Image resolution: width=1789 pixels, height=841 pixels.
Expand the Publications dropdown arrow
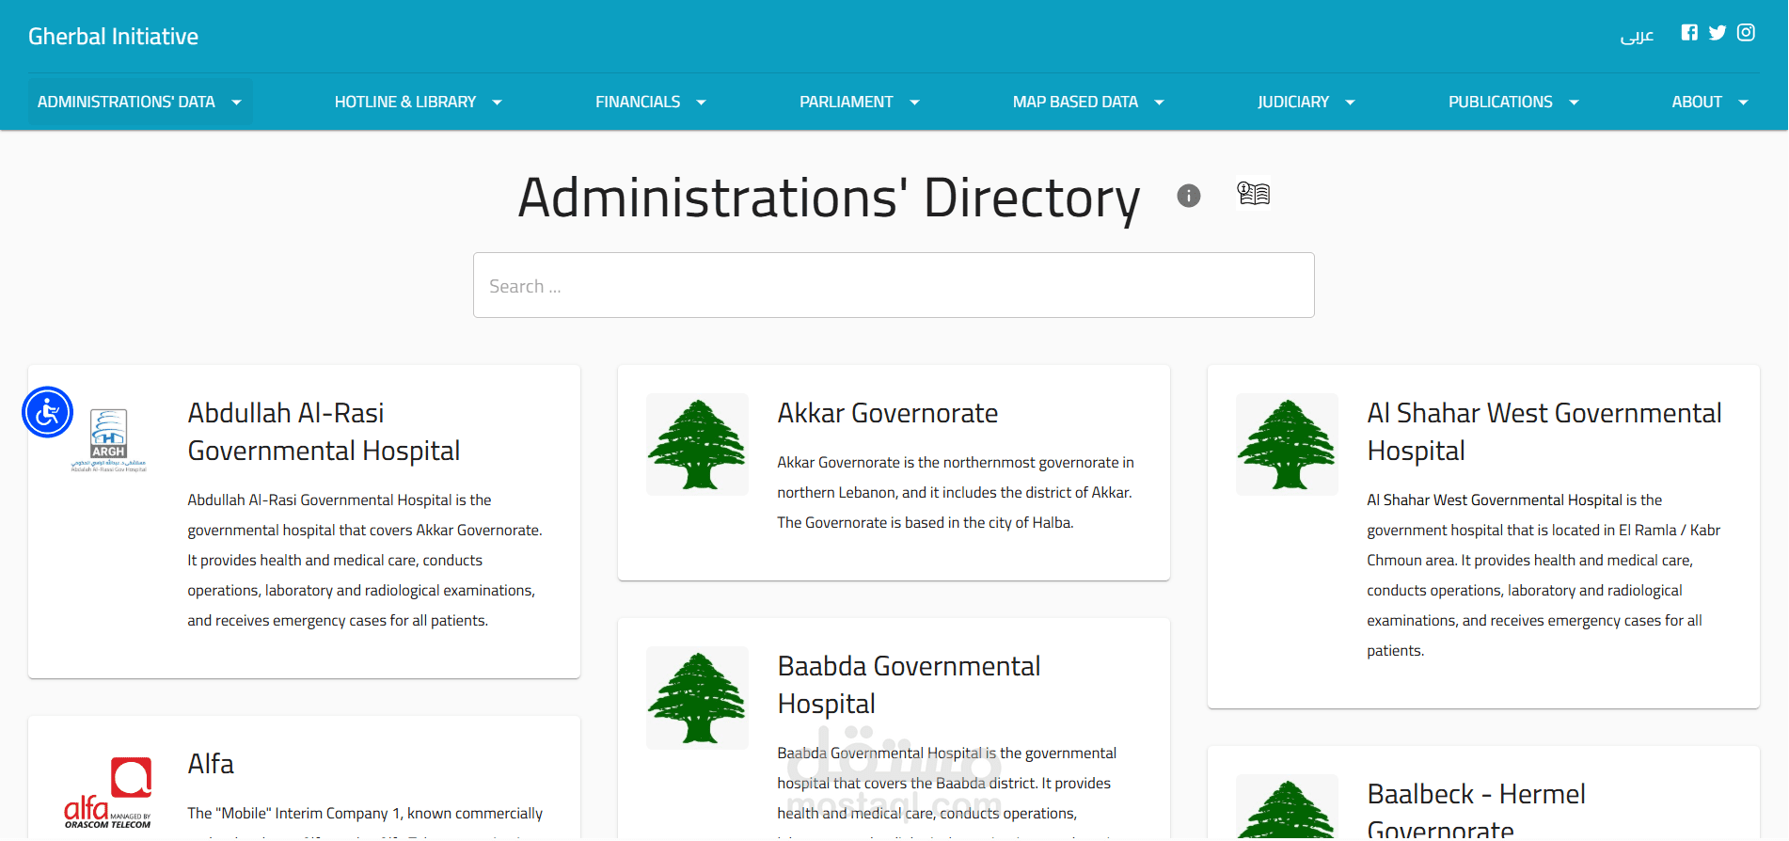tap(1574, 103)
